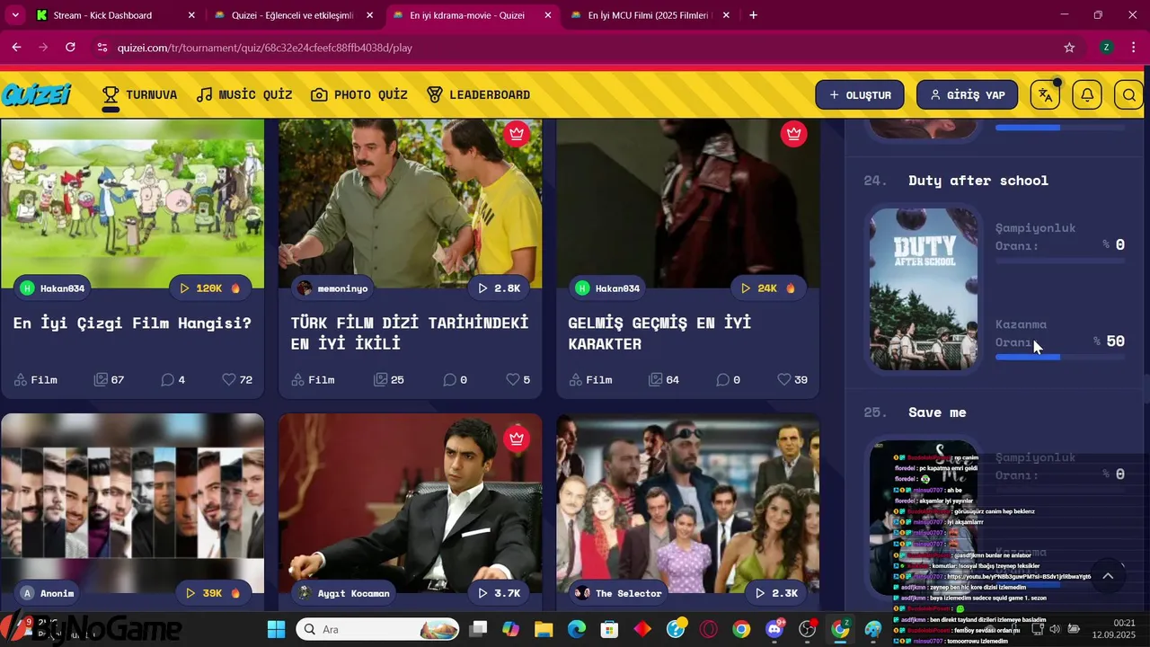Screen dimensions: 1150x647
Task: Click Duty after school Kazanma Oranı bar
Action: coord(1060,358)
